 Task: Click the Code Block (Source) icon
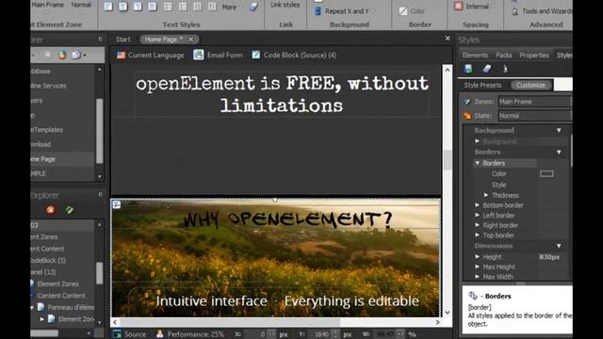pos(255,55)
